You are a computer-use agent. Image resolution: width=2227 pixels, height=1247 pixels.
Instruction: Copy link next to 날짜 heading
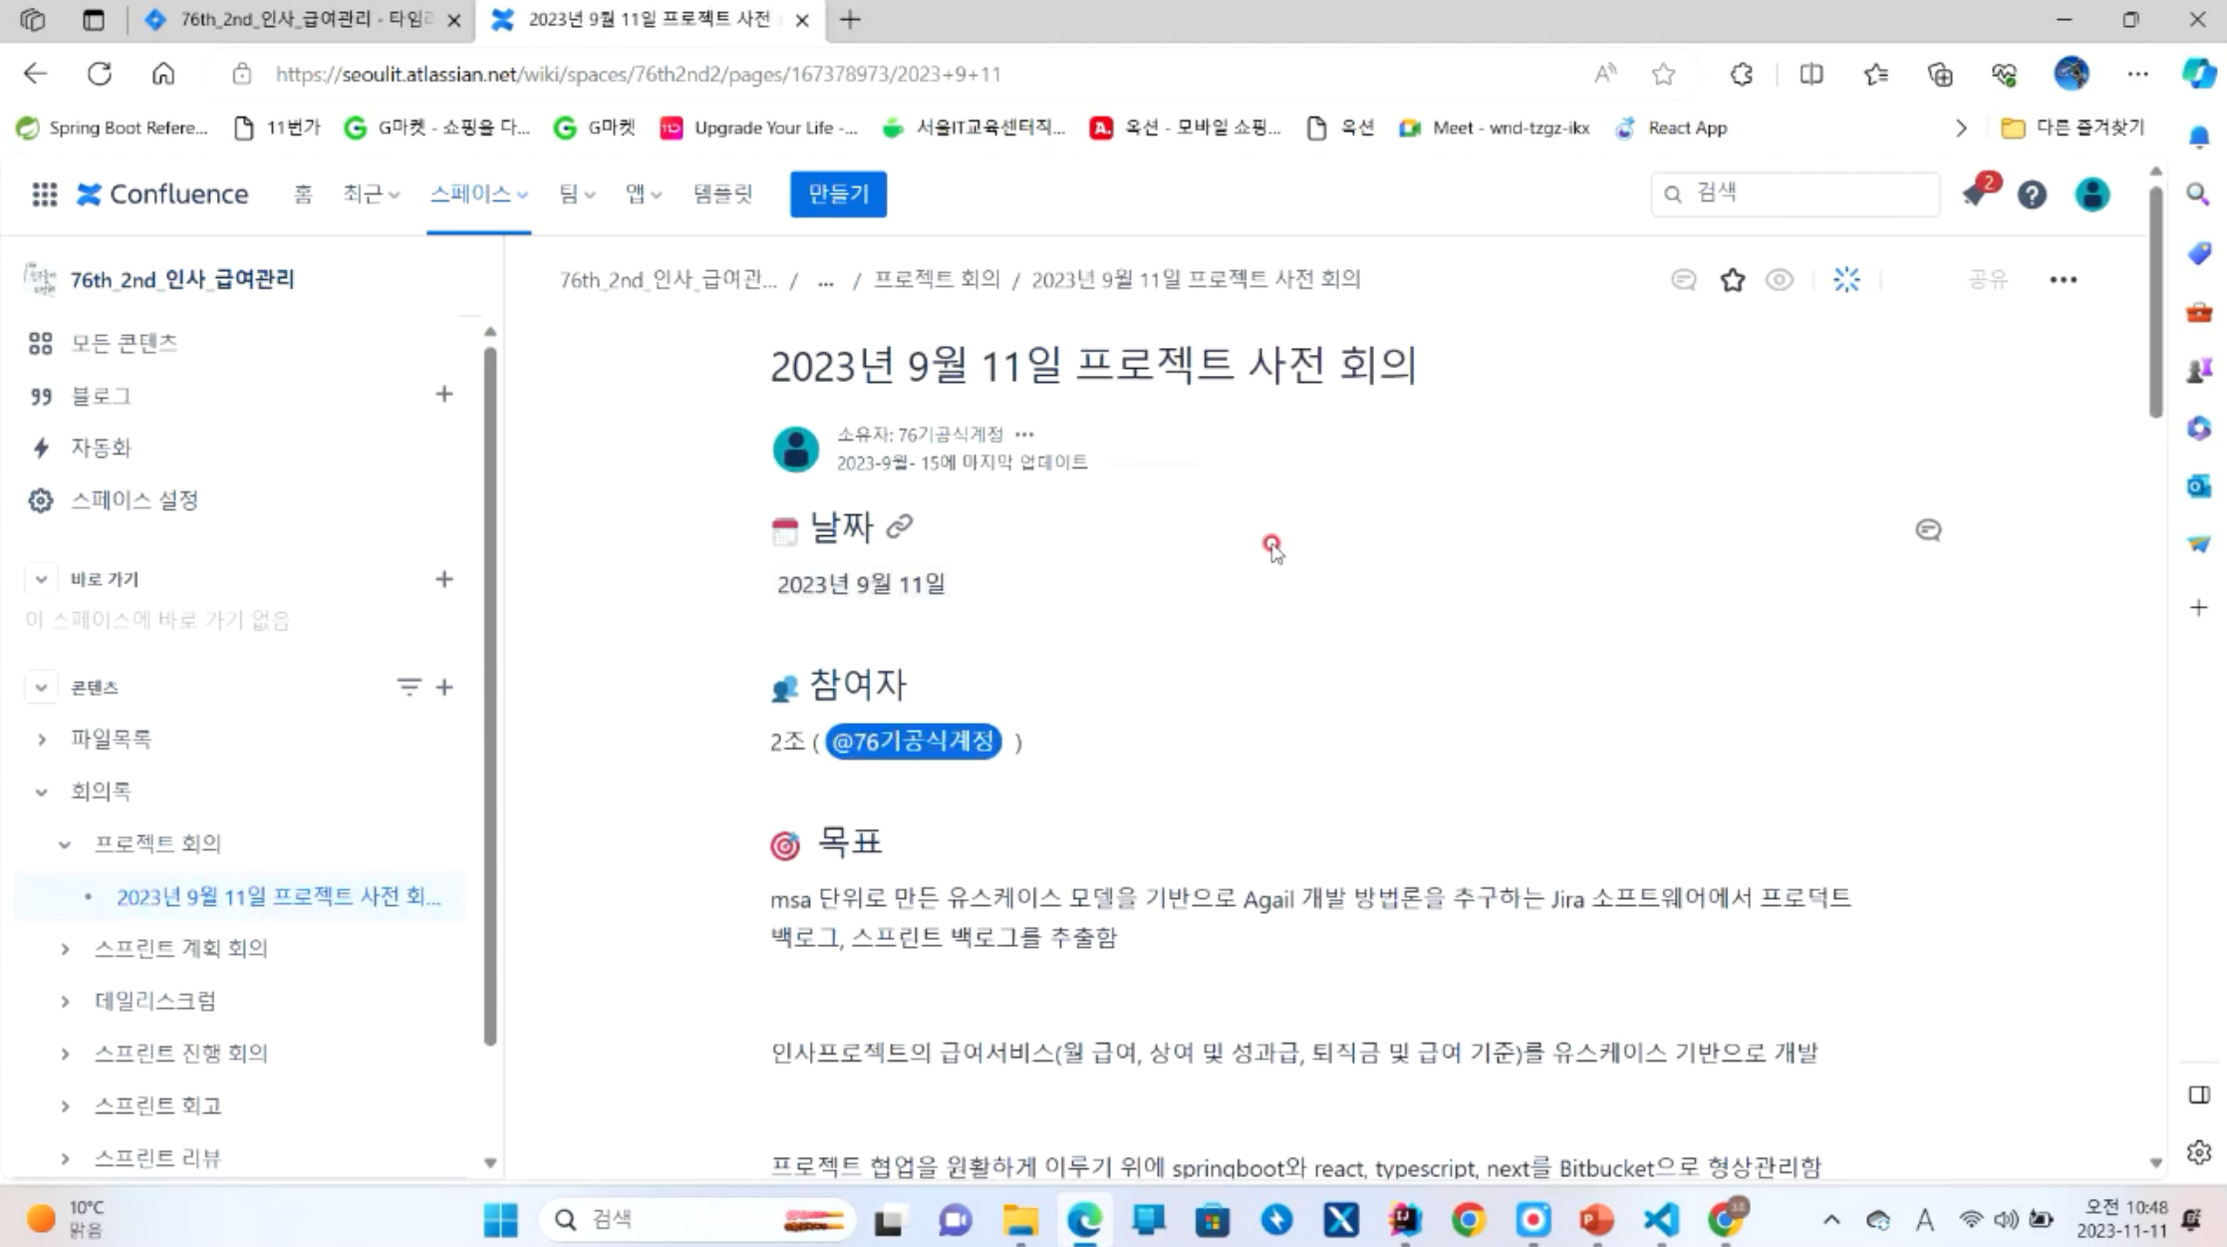coord(900,525)
